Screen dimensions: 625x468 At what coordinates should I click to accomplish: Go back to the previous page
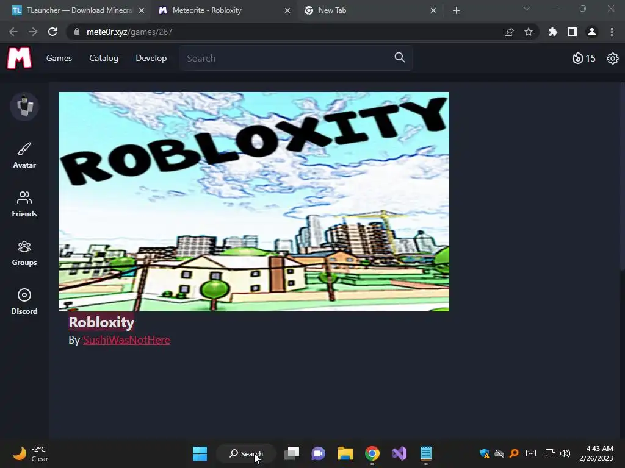click(x=13, y=32)
